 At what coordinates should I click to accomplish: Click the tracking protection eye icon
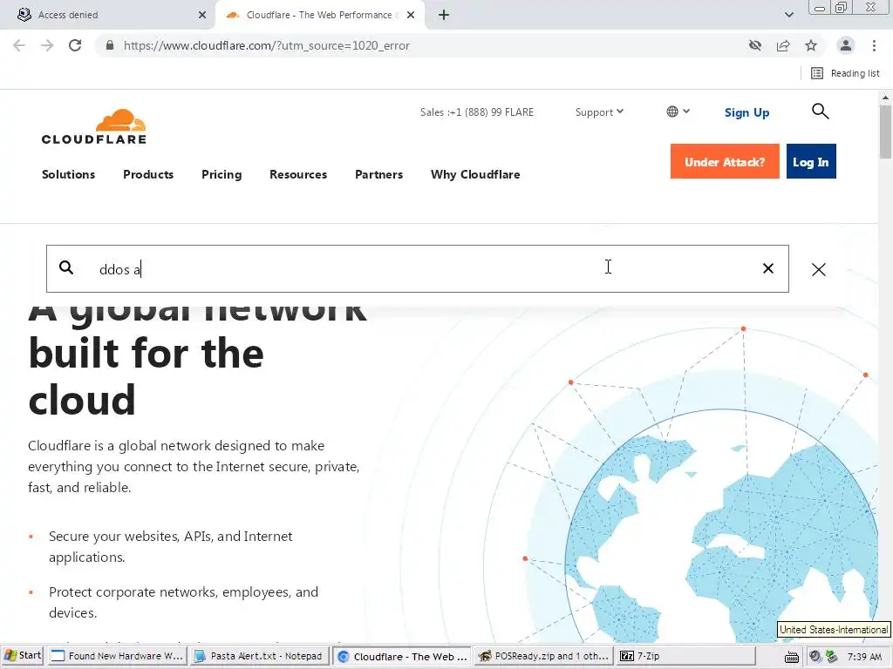tap(755, 45)
